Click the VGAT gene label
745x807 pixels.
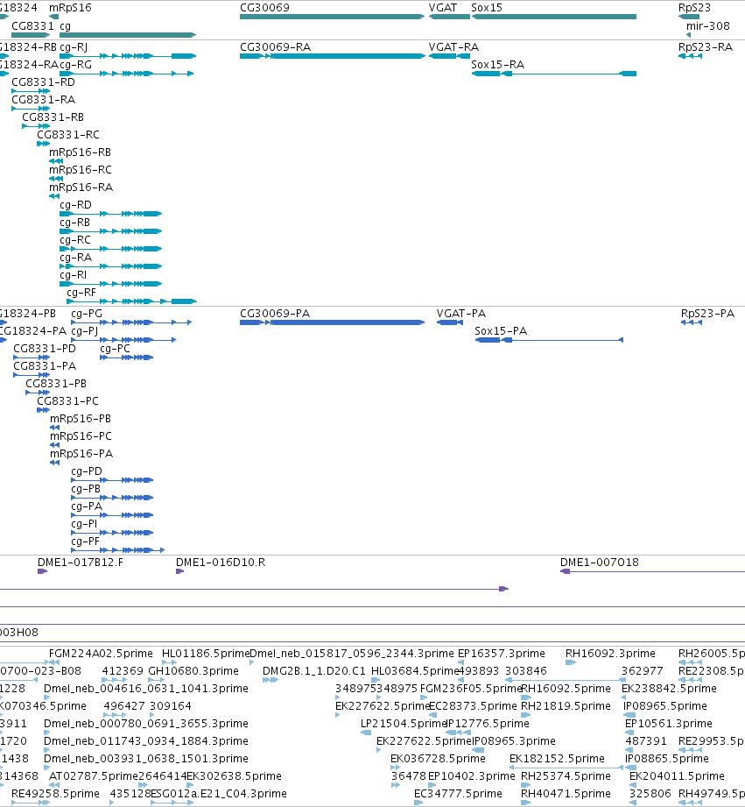tap(443, 8)
